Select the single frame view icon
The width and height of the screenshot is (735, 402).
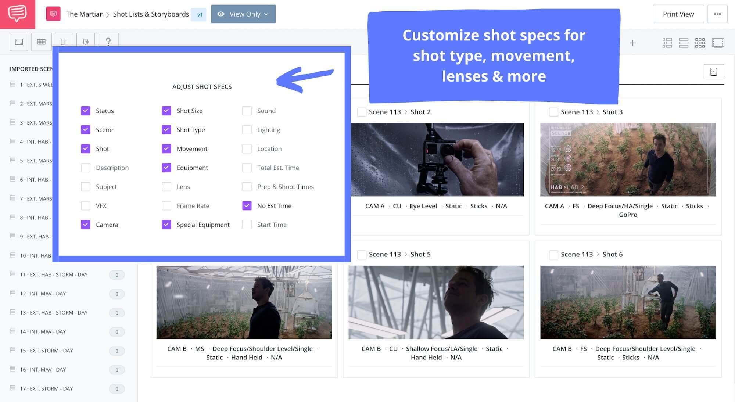click(x=19, y=42)
